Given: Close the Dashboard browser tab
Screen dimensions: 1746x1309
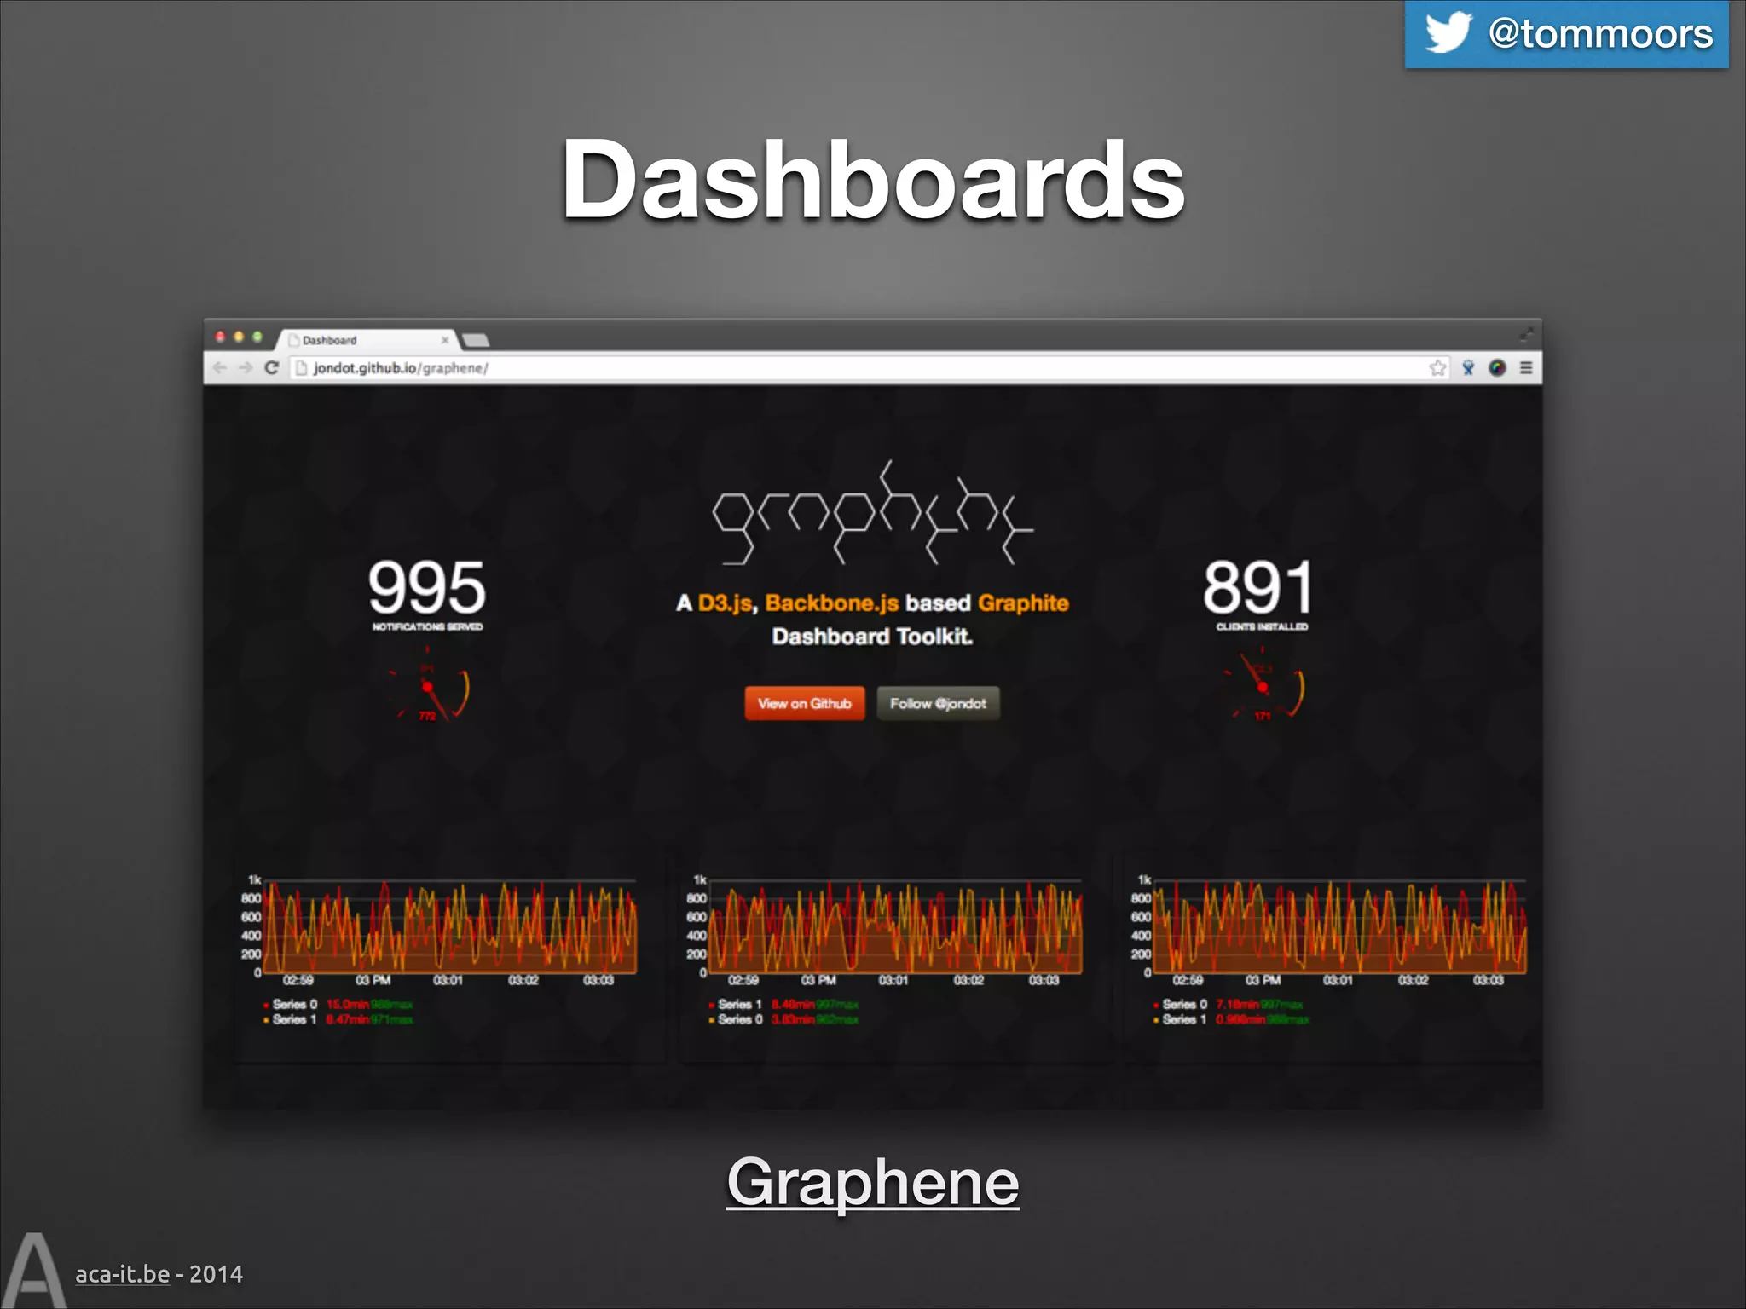Looking at the screenshot, I should pos(444,340).
